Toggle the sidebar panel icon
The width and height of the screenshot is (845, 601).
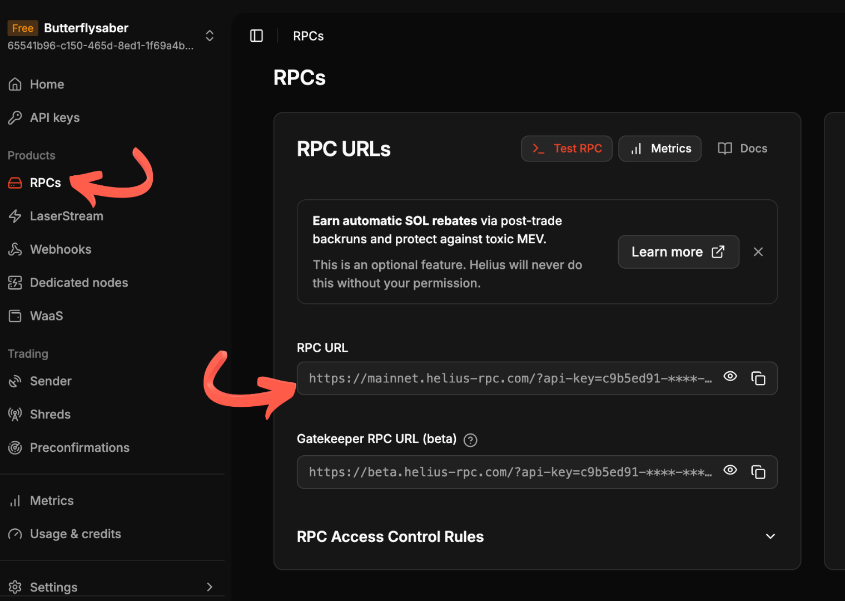click(256, 36)
